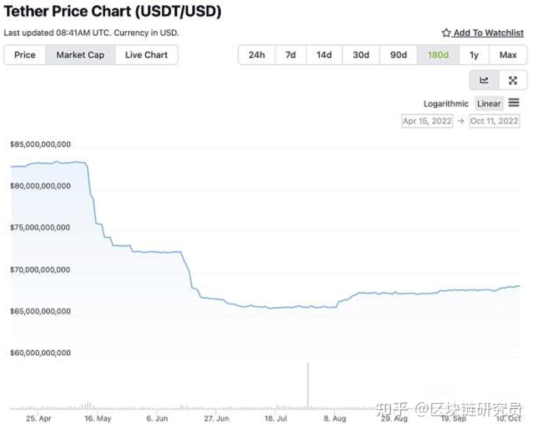536x431 pixels.
Task: Click the tall volume bar below the chart
Action: click(308, 385)
